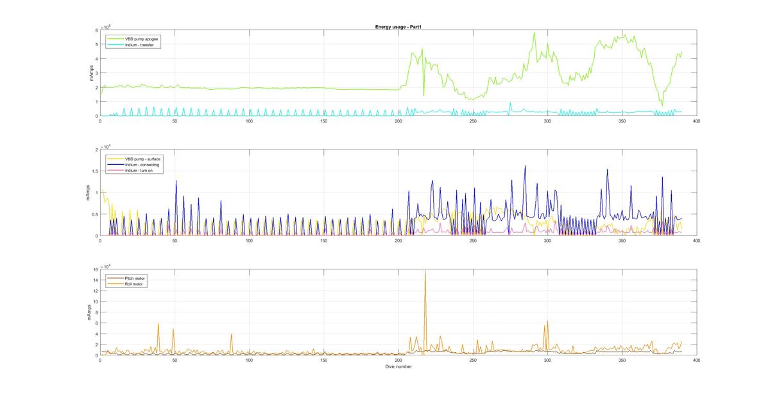Click the 'mAmps' y-axis label of the bottom plot
This screenshot has width=770, height=399.
pyautogui.click(x=88, y=312)
